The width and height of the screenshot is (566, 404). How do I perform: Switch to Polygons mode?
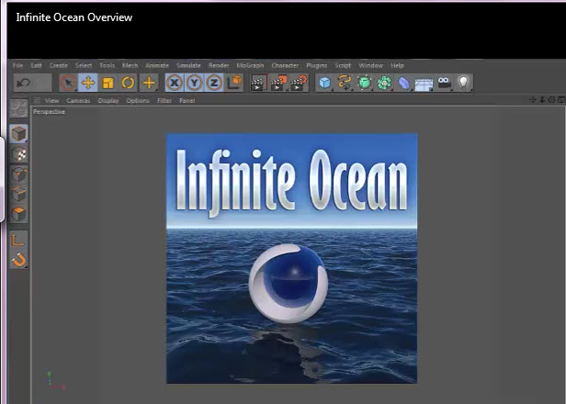click(x=18, y=214)
